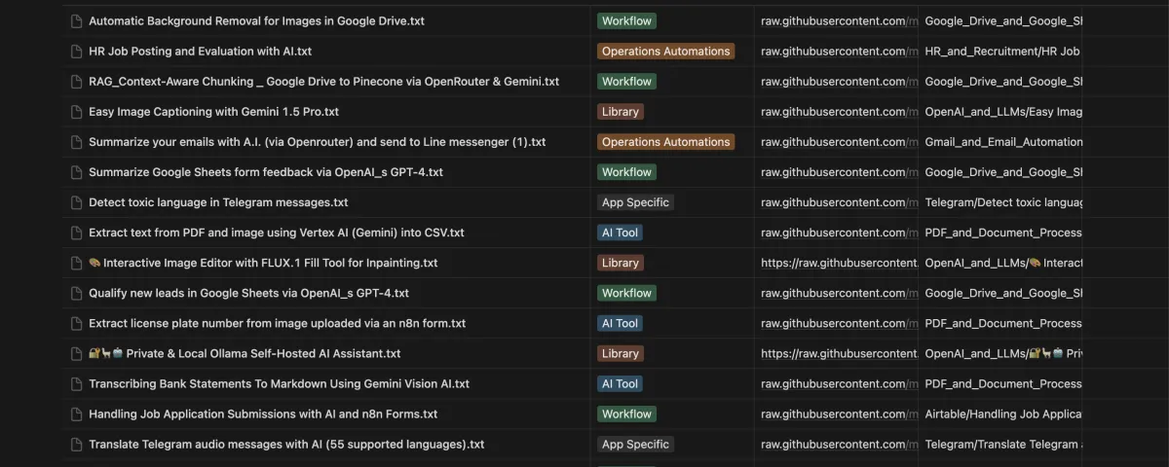This screenshot has height=467, width=1169.
Task: Click 'Gmail_and_Email_Automation' path cell
Action: [1003, 142]
